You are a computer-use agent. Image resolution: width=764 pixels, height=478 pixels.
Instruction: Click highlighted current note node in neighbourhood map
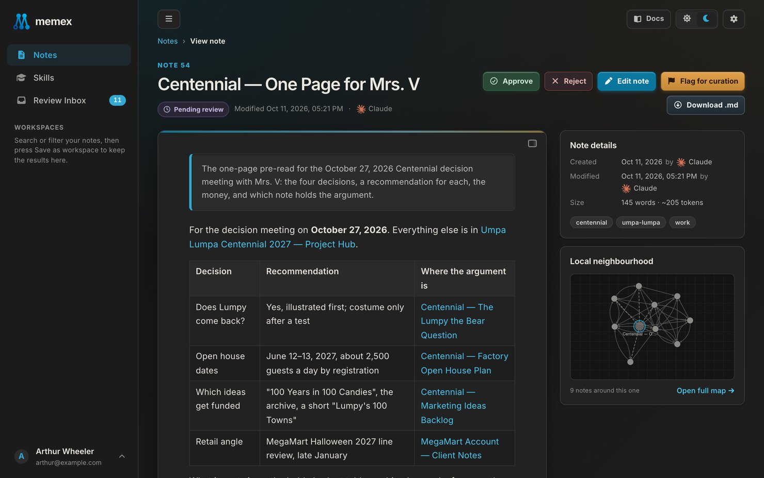(x=639, y=326)
